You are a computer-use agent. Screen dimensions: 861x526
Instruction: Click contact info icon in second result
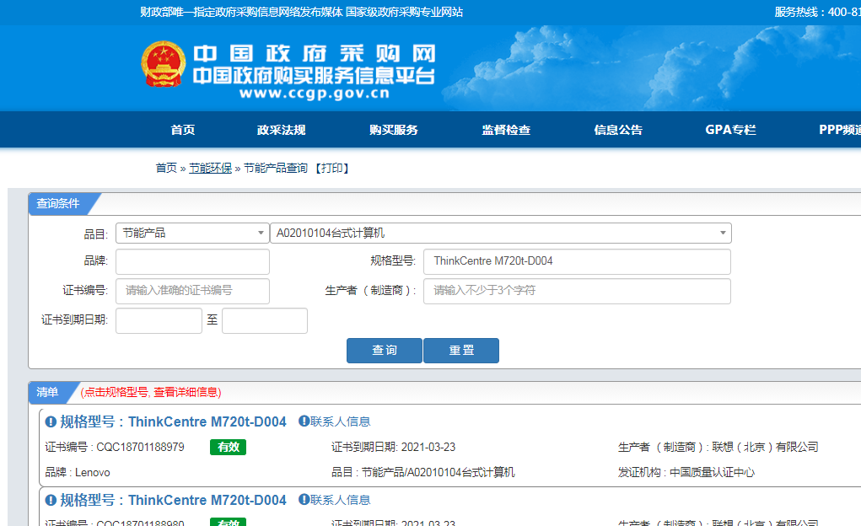(304, 500)
